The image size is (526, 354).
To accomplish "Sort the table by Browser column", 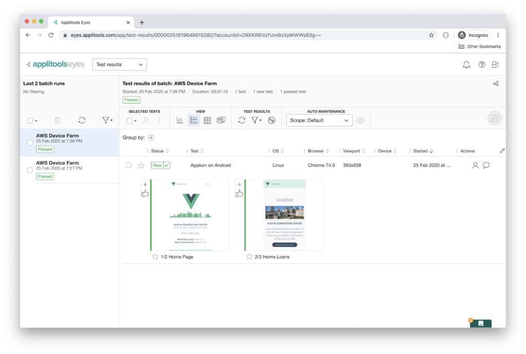I will [x=318, y=151].
